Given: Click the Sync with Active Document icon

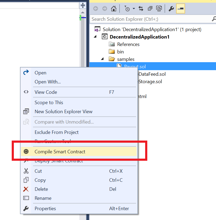Looking at the screenshot, I should coord(141,9).
